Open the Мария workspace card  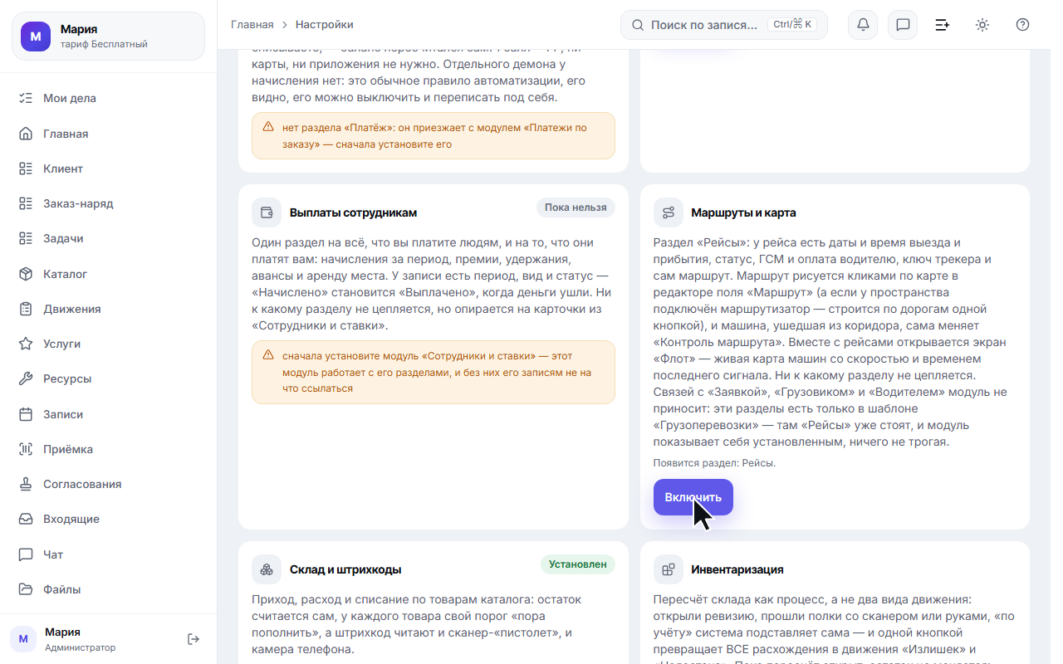pos(108,37)
